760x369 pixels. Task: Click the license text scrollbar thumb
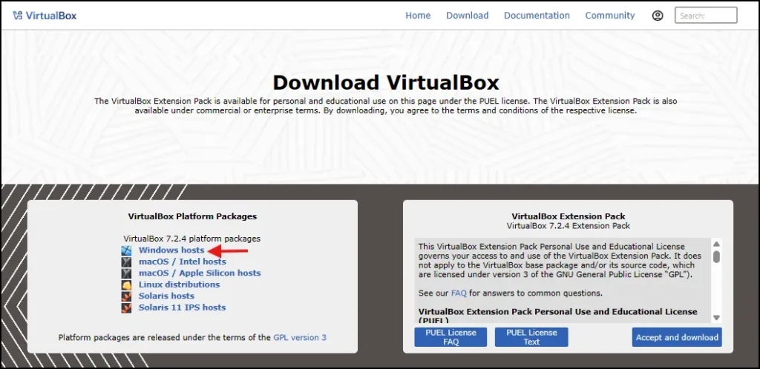tap(716, 256)
